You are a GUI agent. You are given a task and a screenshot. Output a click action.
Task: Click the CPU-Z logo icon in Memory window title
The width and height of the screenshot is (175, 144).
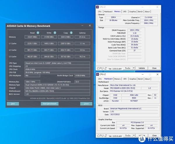tap(97, 7)
